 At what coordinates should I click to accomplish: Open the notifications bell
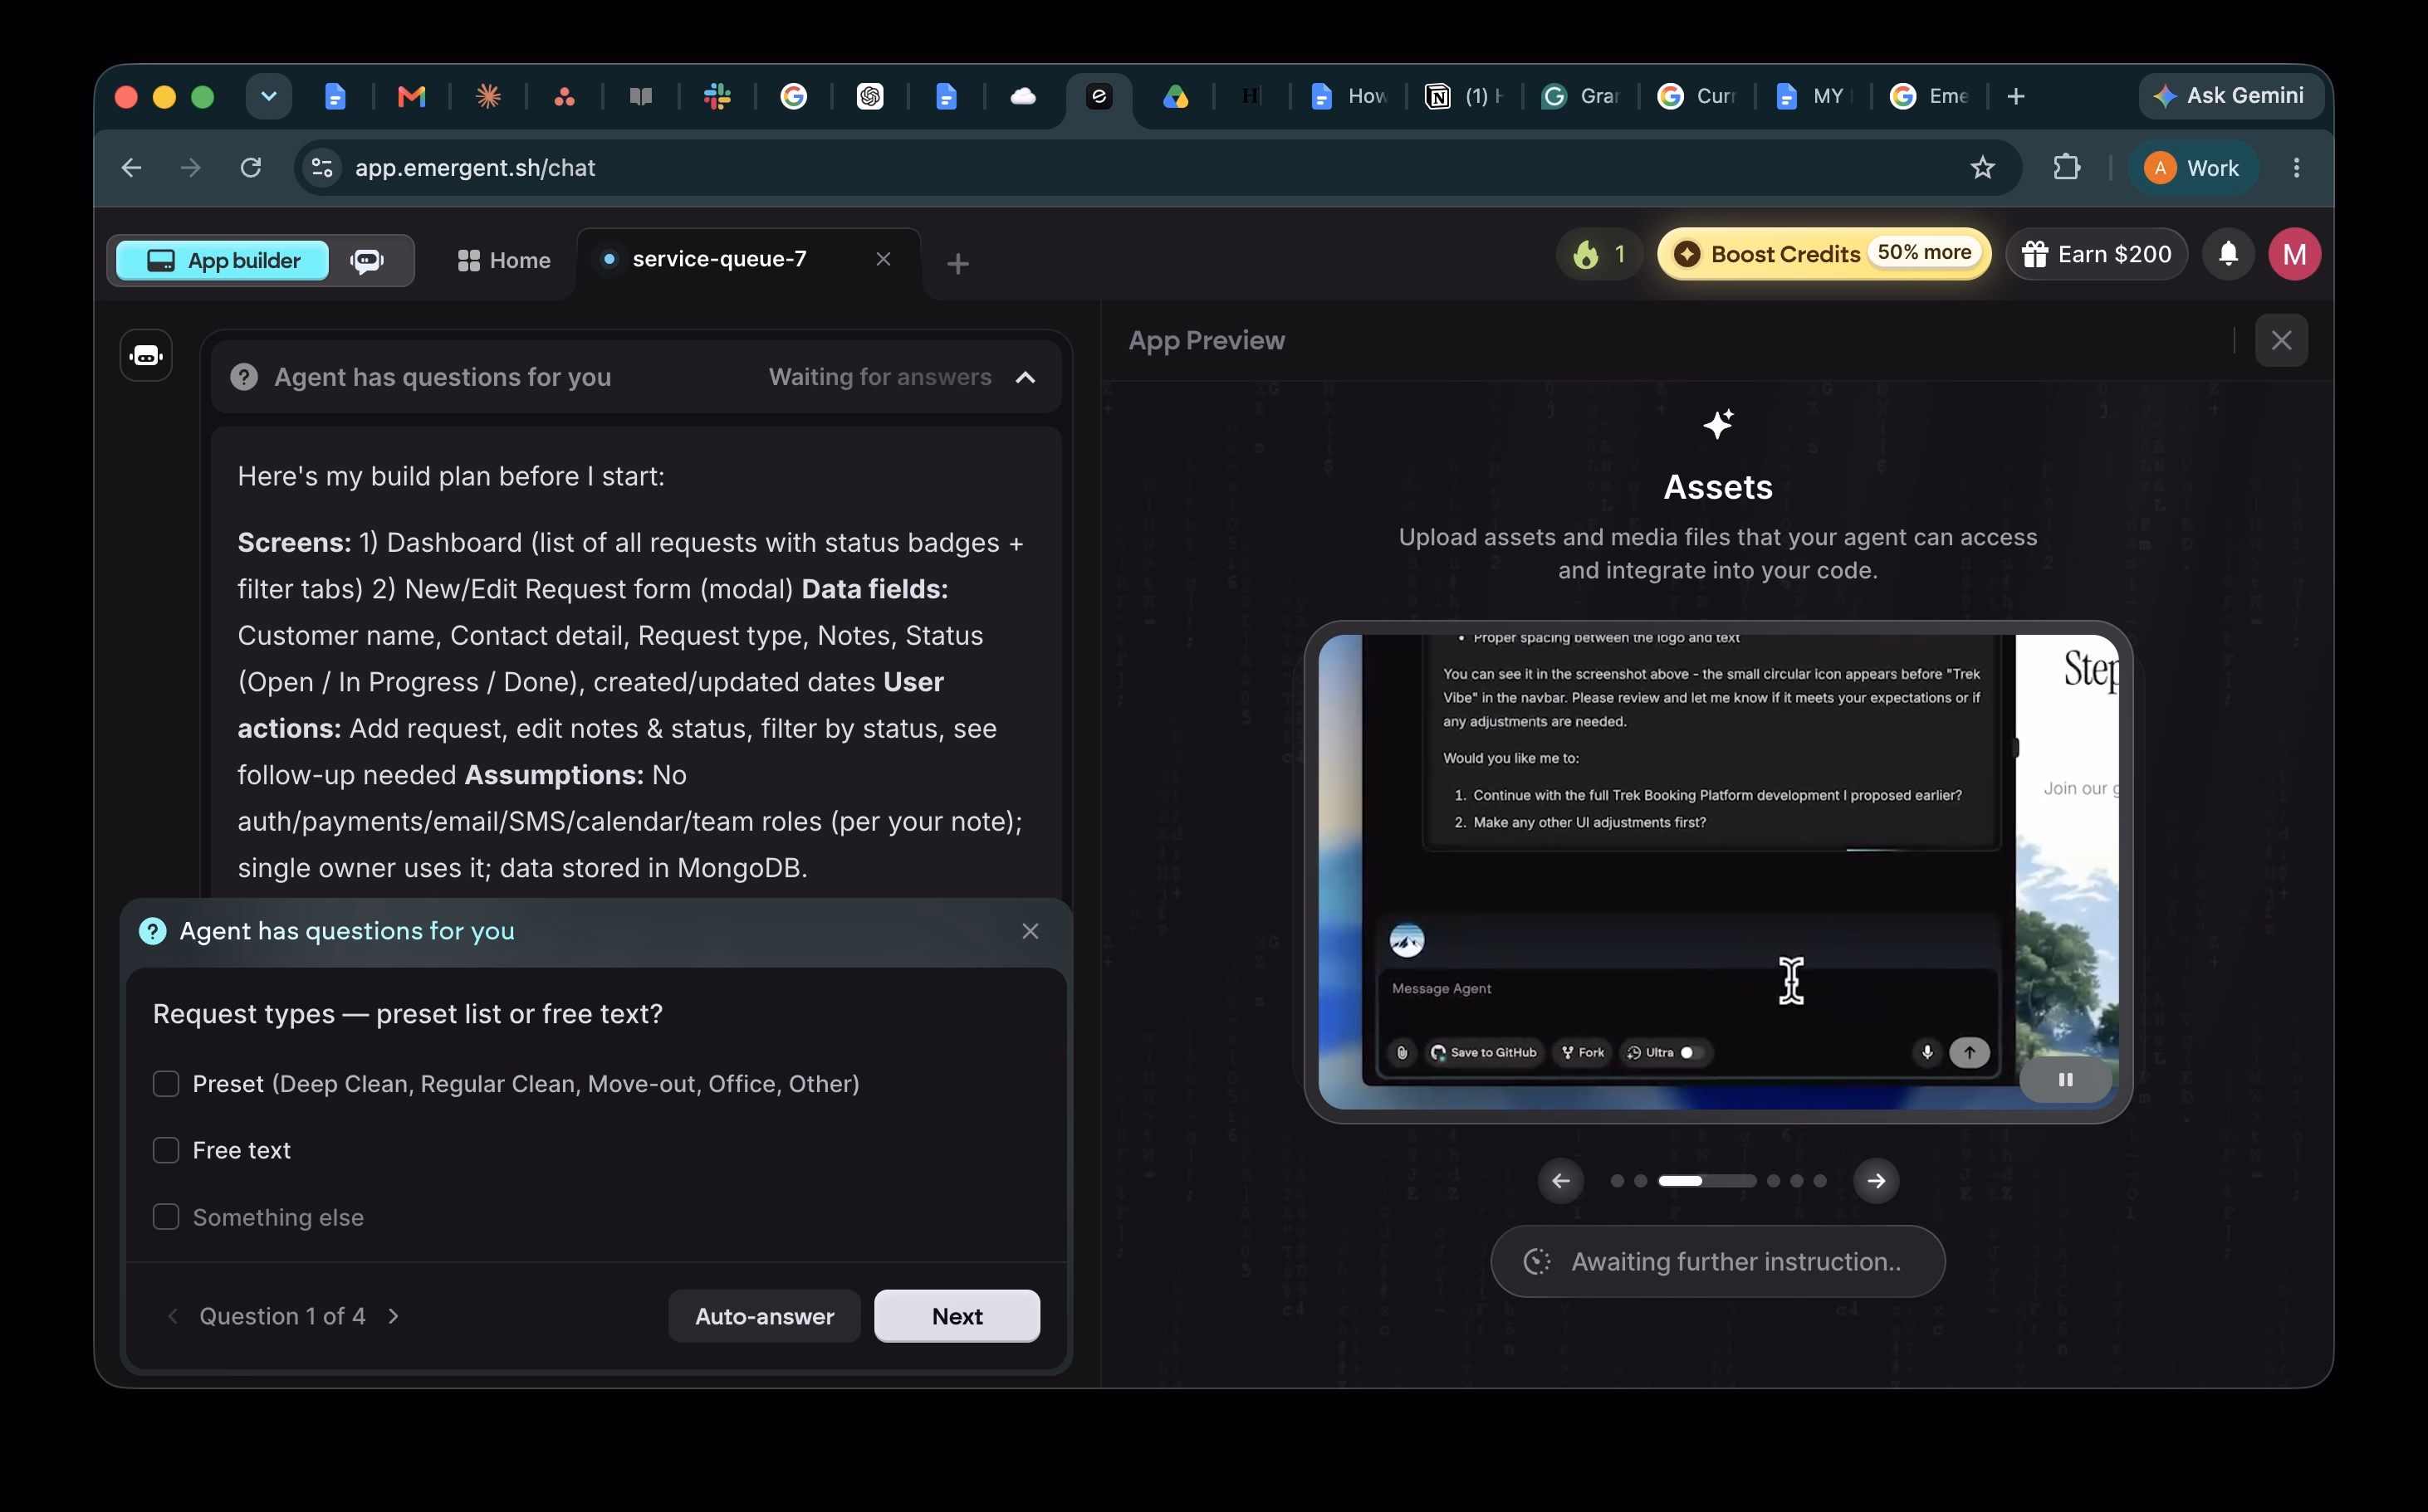click(x=2228, y=254)
